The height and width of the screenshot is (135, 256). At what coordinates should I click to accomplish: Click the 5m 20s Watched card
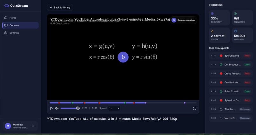pos(242,35)
